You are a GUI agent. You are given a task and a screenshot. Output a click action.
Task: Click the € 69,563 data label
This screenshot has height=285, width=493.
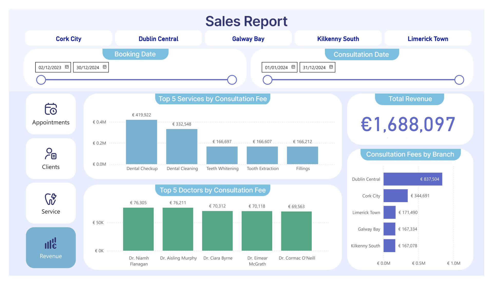tap(296, 207)
